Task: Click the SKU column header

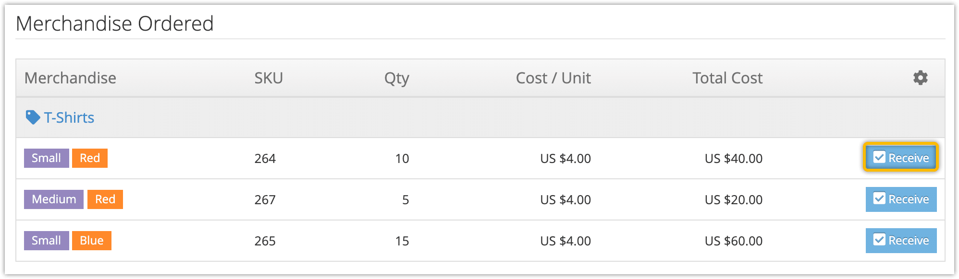Action: point(269,78)
